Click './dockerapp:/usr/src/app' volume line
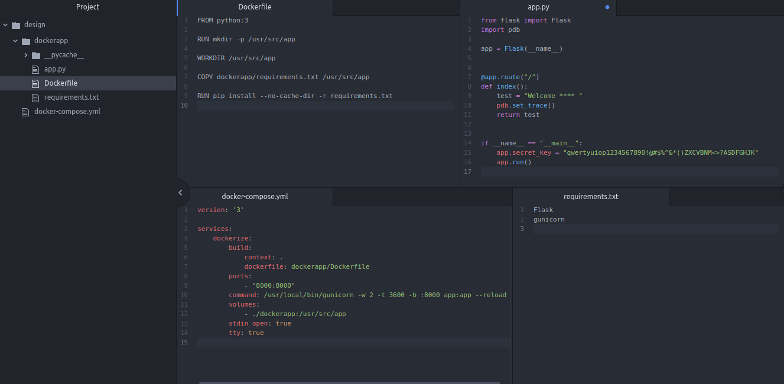The image size is (784, 384). [x=295, y=314]
